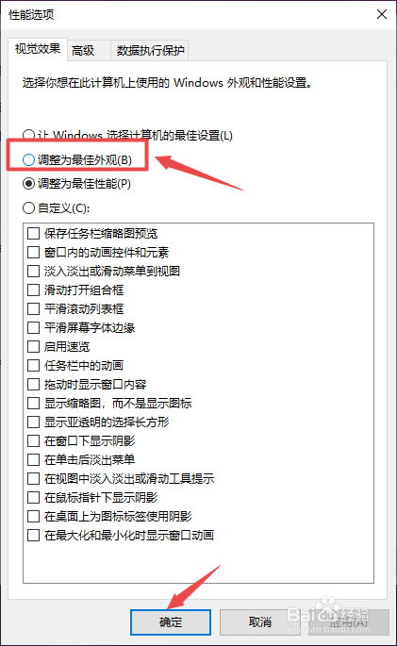Open the 数据执行保护 tab
Image resolution: width=397 pixels, height=646 pixels.
[150, 51]
